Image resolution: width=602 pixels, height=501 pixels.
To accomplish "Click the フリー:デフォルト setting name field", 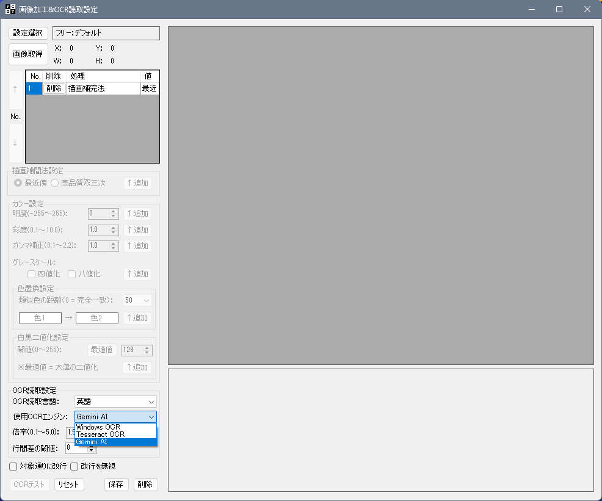I will coord(106,33).
